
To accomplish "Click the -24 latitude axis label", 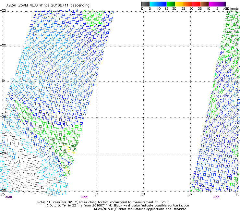I will coord(3,81).
